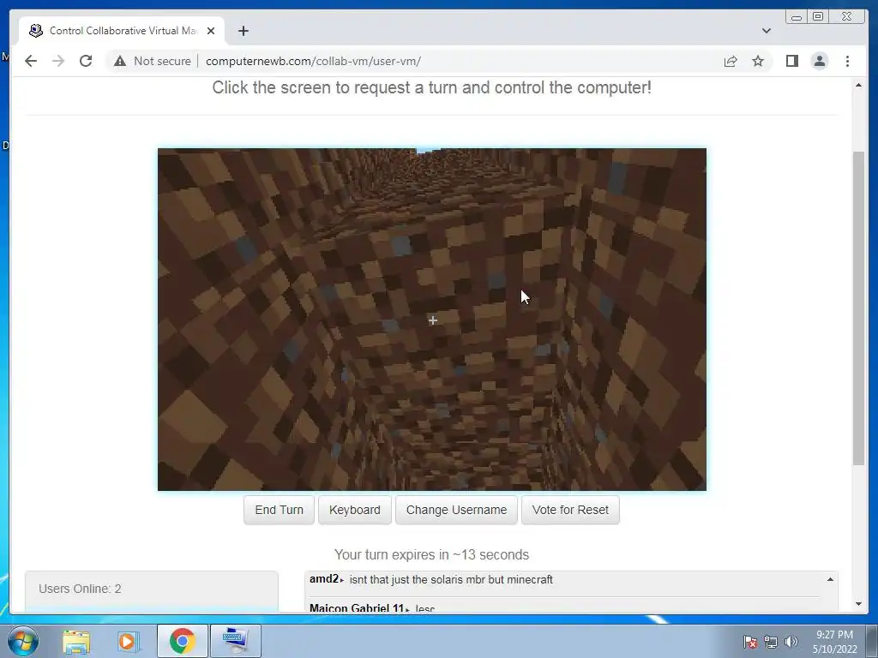Click the Action Center flag tray icon

pyautogui.click(x=750, y=642)
